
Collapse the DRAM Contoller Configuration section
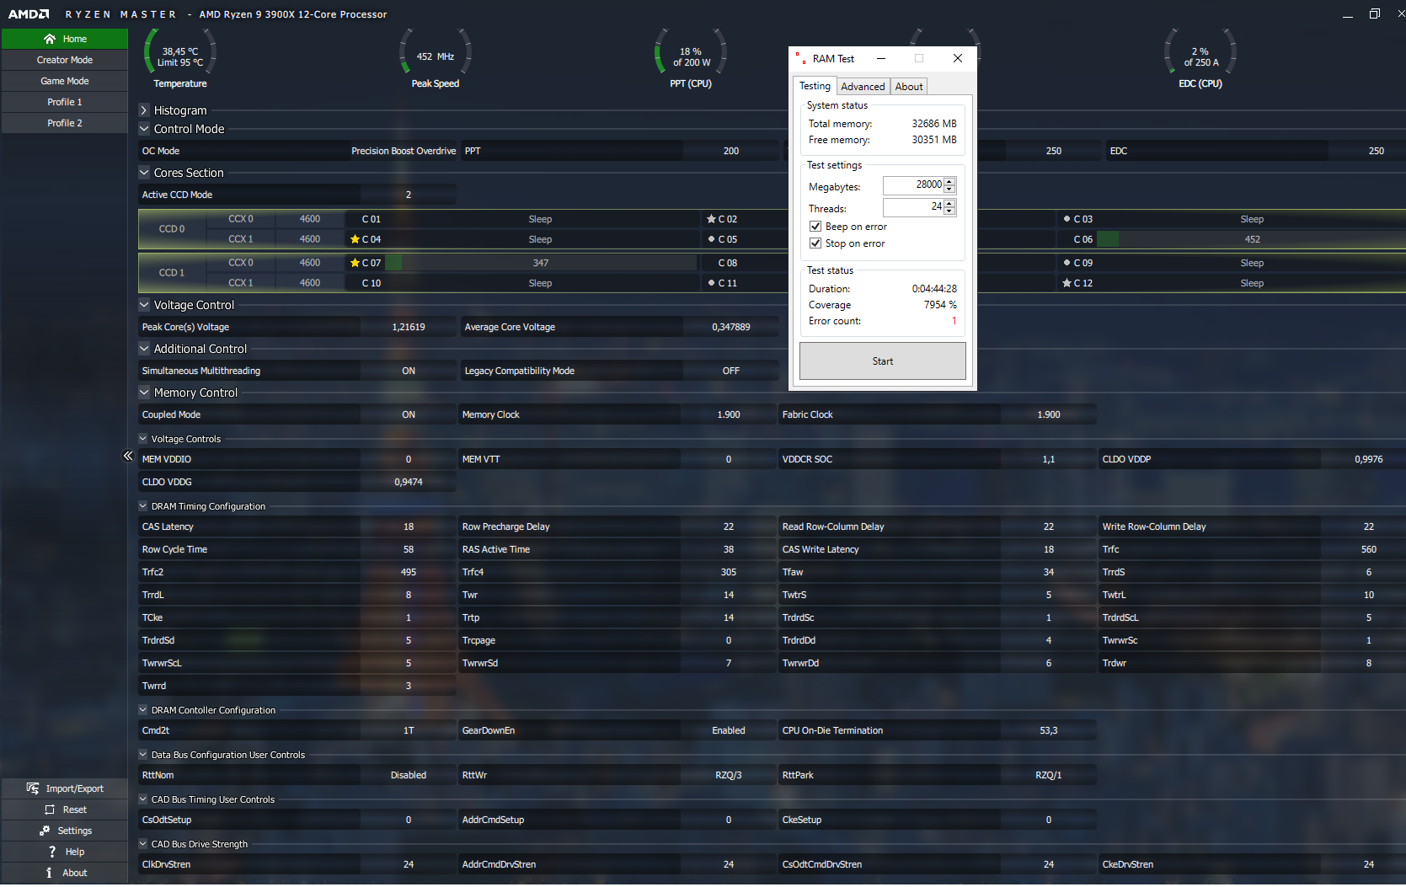(x=143, y=710)
